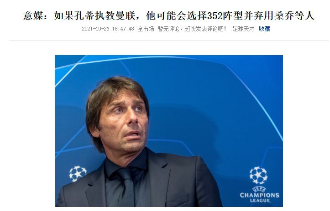Viewport: 330px width, 211px height.
Task: Click the word 桑乔 in the headline
Action: pyautogui.click(x=284, y=16)
